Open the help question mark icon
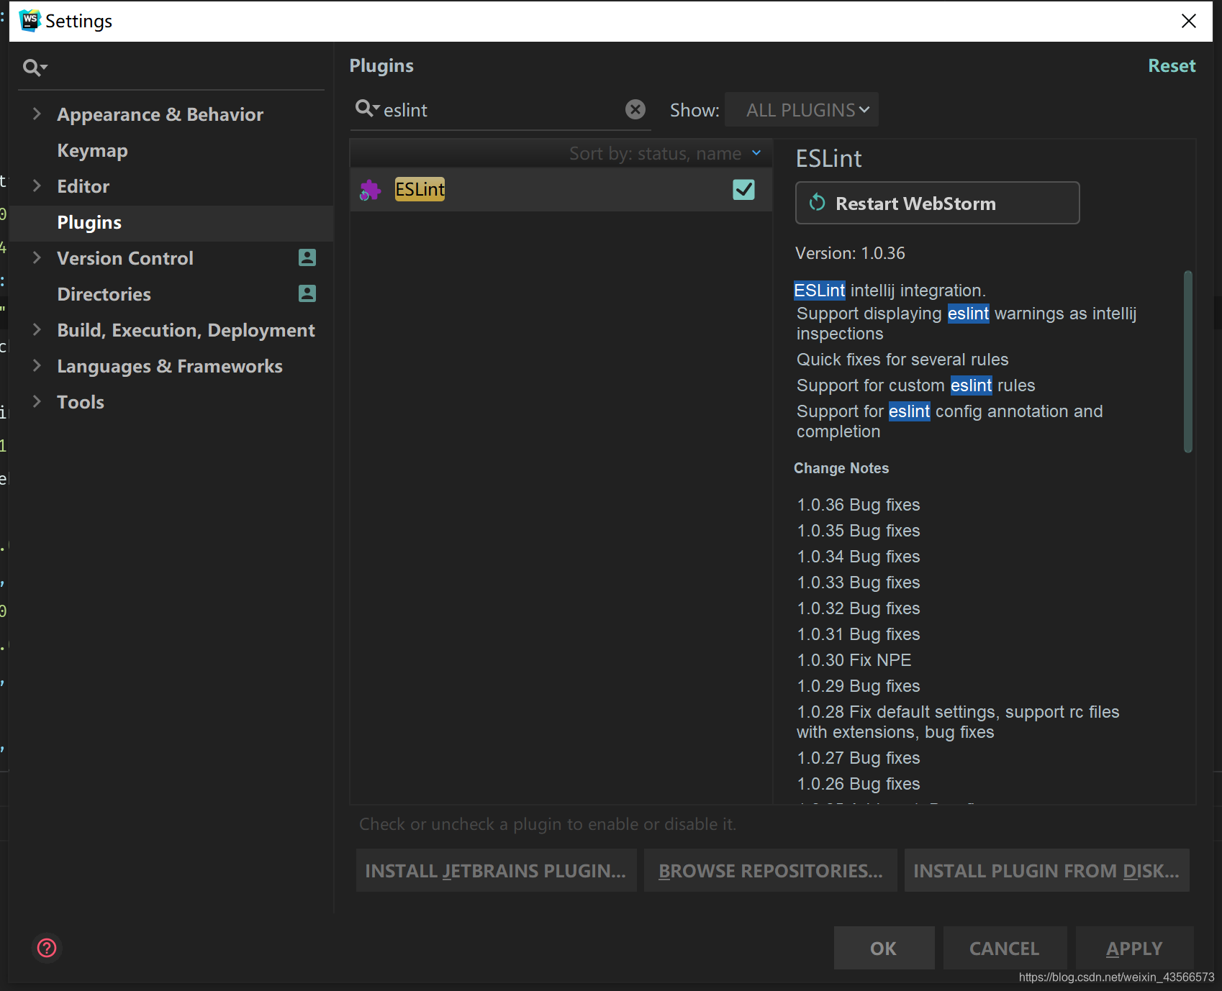This screenshot has height=991, width=1222. (x=47, y=948)
